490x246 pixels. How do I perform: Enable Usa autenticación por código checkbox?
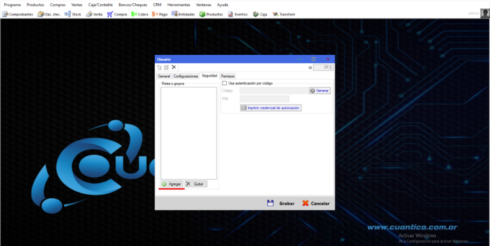224,83
